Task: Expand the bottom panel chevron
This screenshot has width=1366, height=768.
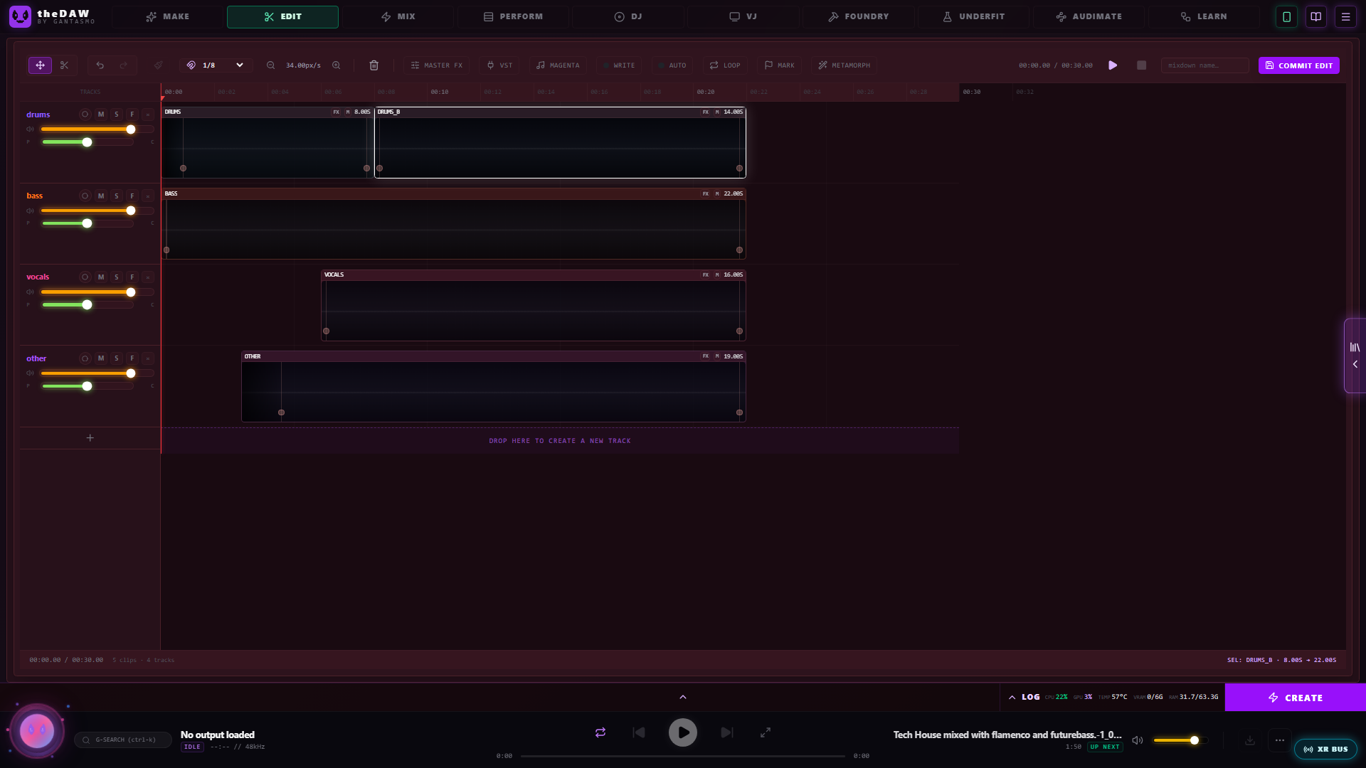Action: point(683,697)
